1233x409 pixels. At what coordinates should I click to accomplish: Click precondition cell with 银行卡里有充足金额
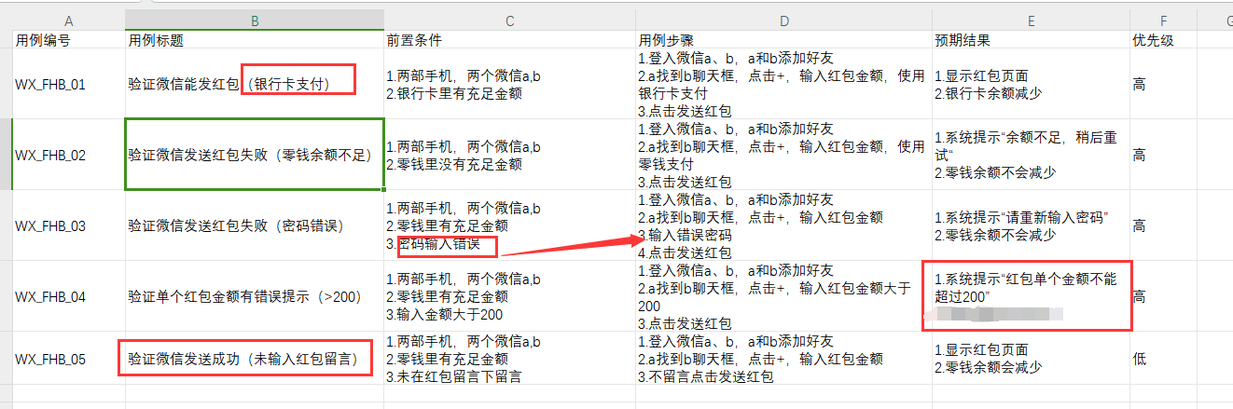tap(509, 84)
